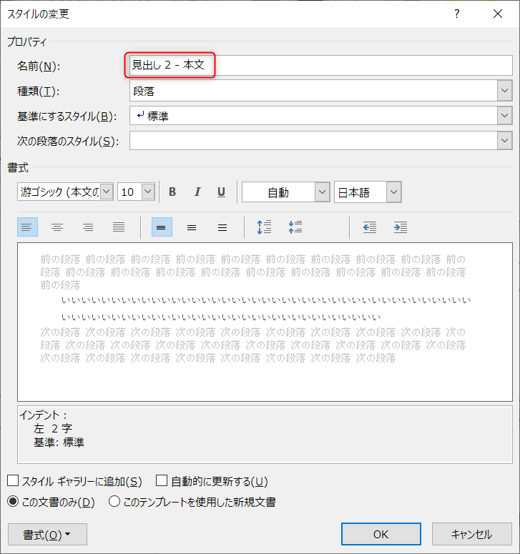
Task: Open the 書式 menu button
Action: click(46, 535)
